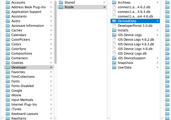The image size is (171, 120).
Task: Select the Keychains folder name
Action: click(x=19, y=118)
